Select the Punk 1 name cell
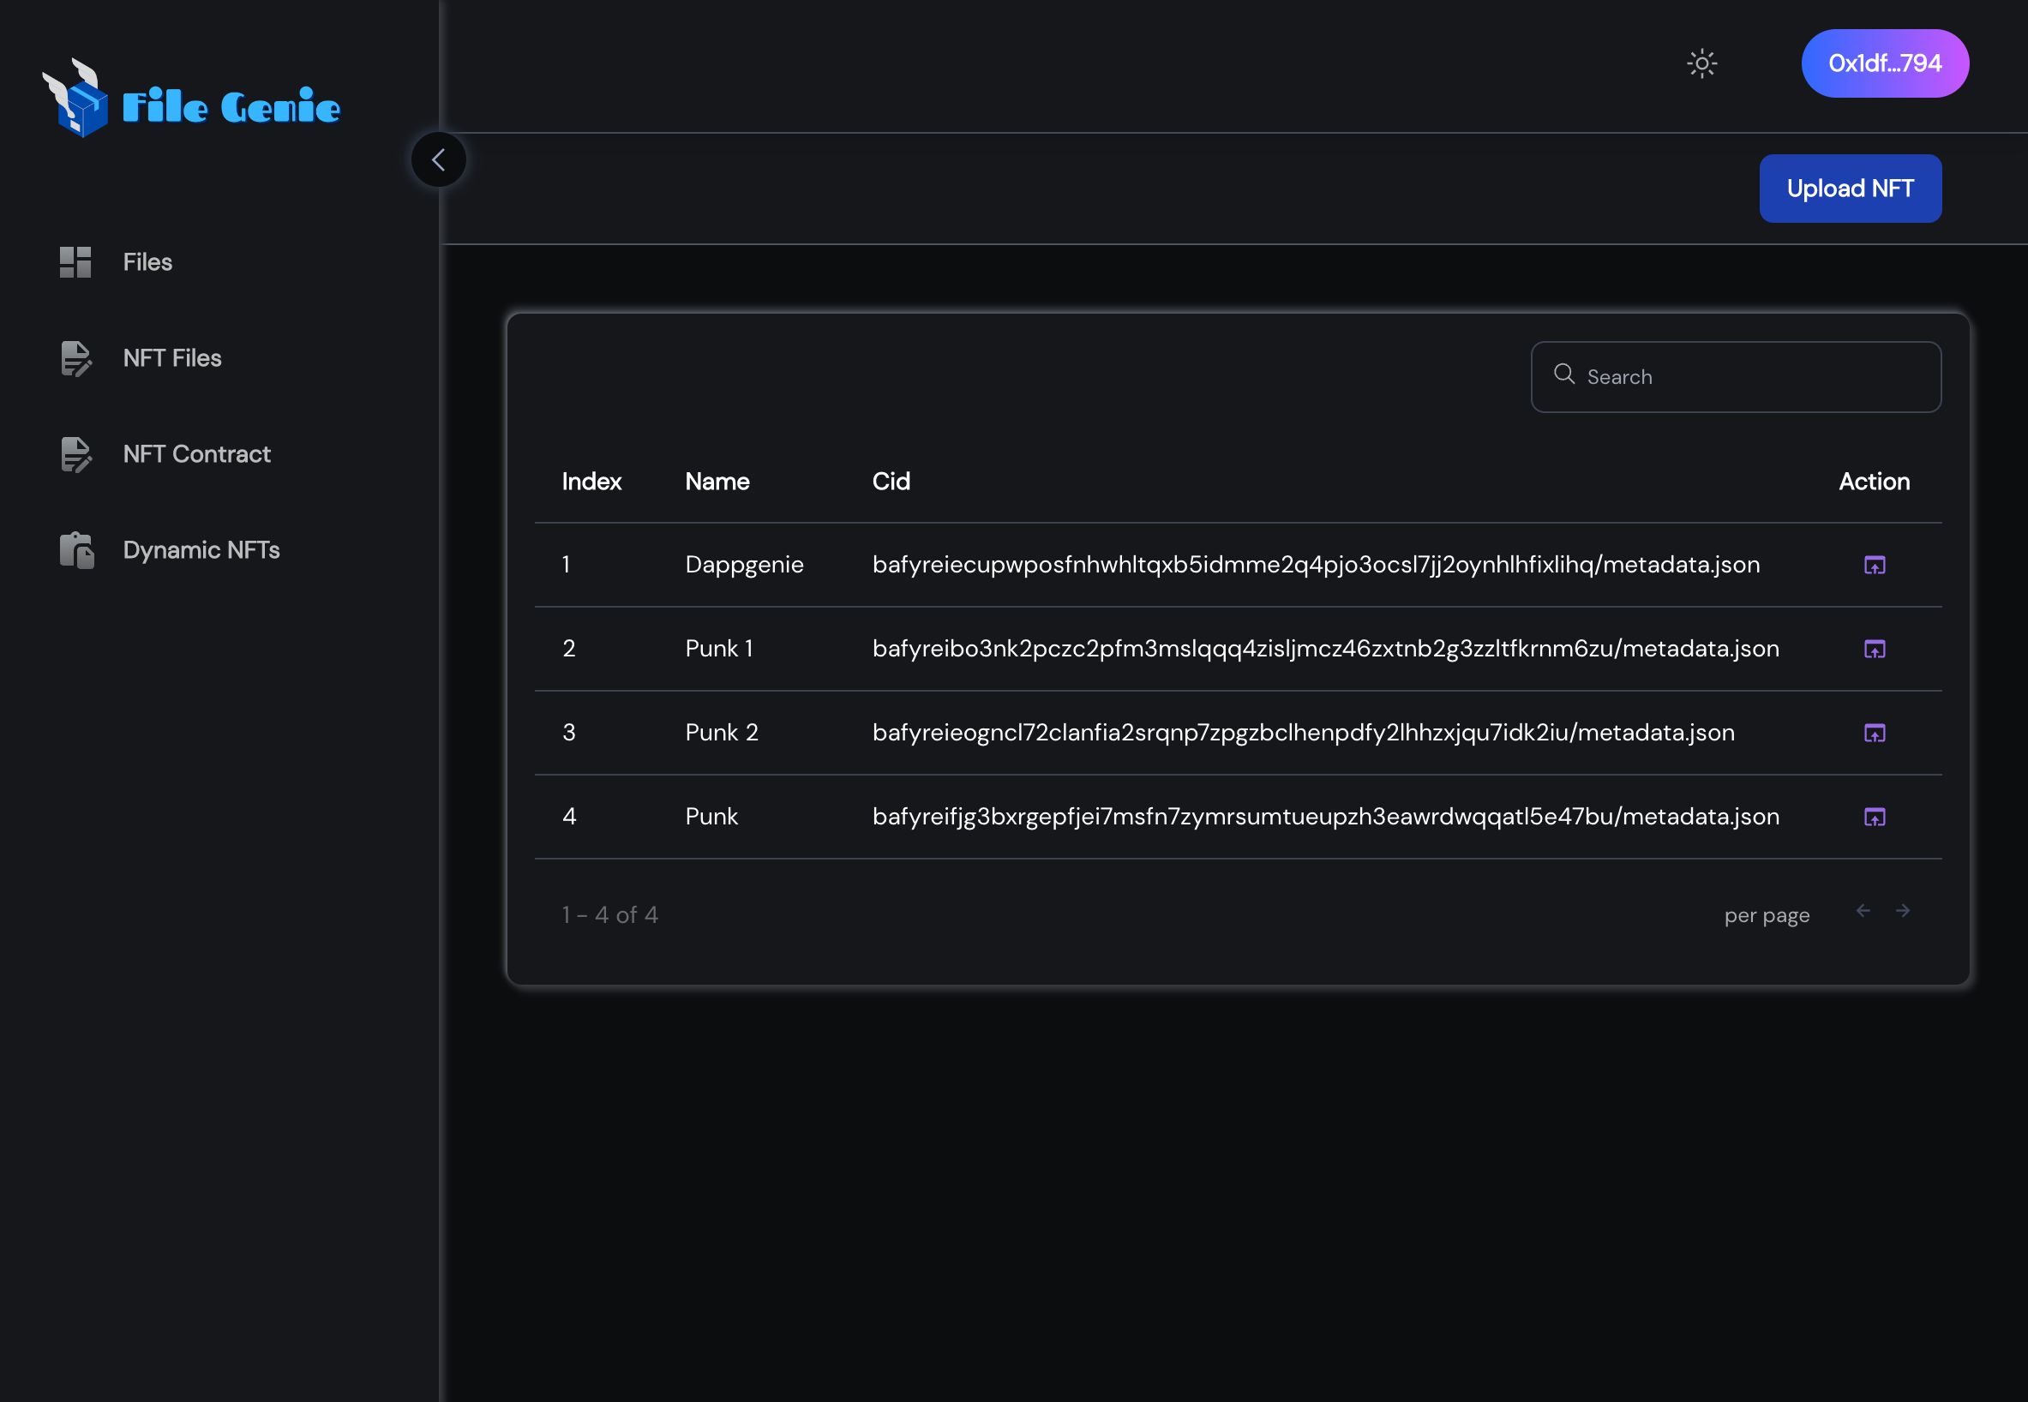This screenshot has height=1402, width=2028. 719,648
